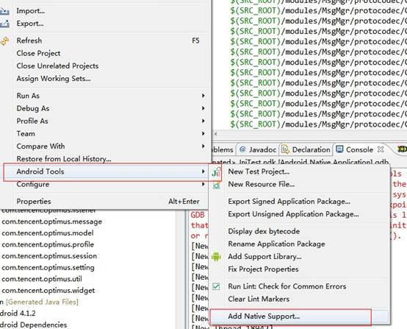Viewport: 407px width, 329px height.
Task: Choose Export Signed Application Package...
Action: [x=299, y=202]
